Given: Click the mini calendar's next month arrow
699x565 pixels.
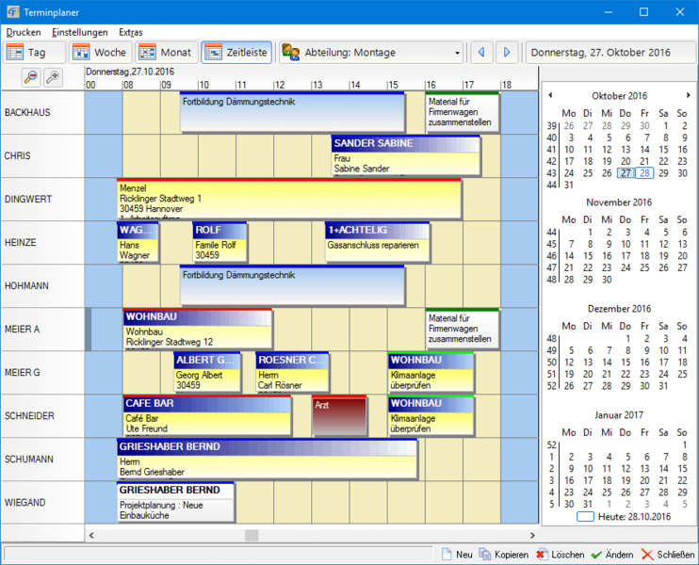Looking at the screenshot, I should tap(689, 95).
